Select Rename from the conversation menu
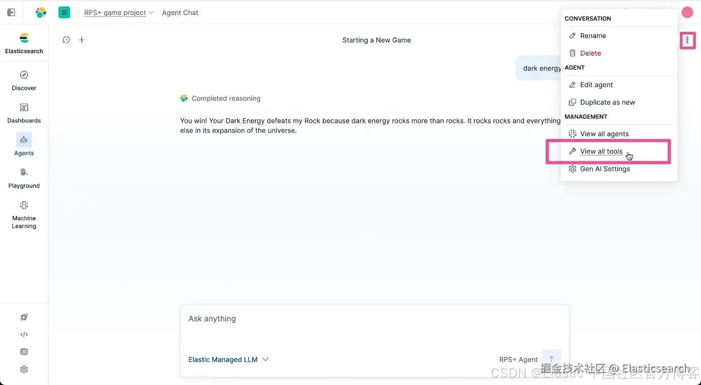 tap(593, 36)
